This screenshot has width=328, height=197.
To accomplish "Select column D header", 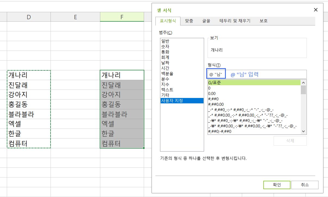I will coord(29,17).
